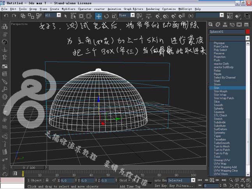Open the Modifiers menu
The width and height of the screenshot is (252, 189).
(x=68, y=9)
